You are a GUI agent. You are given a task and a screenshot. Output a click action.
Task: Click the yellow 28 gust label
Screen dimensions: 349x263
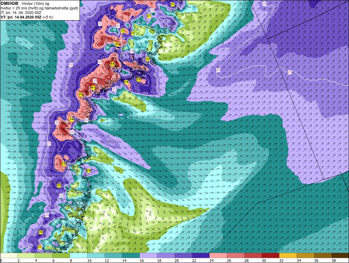[89, 170]
